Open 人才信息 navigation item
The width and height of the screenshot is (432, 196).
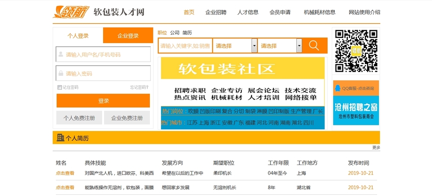(x=248, y=12)
